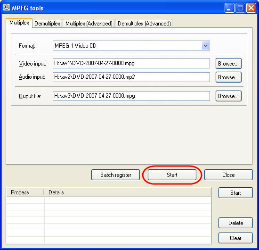Go to the Demultiplex (Advanced) tab

[144, 23]
